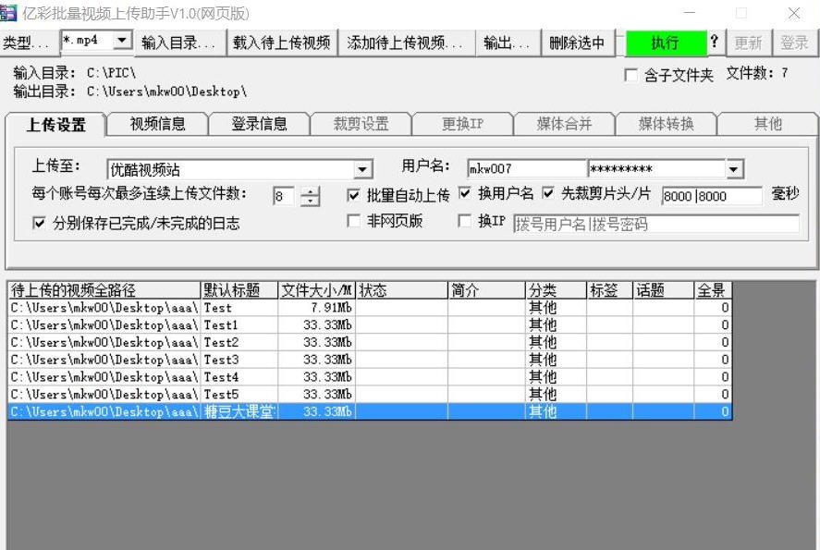
Task: Enable the 非网页版 checkbox
Action: 353,220
